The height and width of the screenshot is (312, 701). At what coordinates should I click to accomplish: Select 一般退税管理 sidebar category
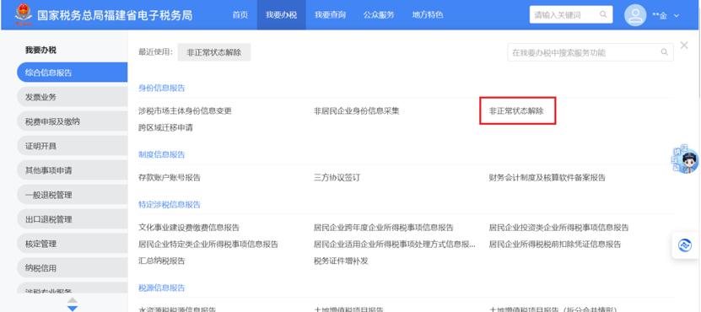(x=72, y=195)
